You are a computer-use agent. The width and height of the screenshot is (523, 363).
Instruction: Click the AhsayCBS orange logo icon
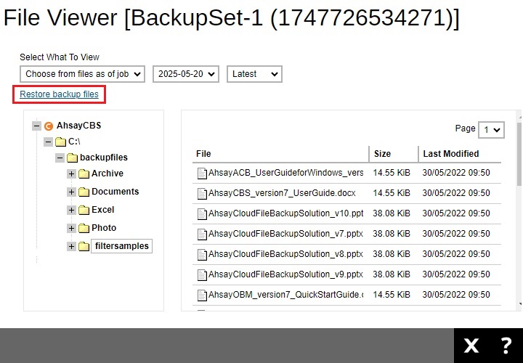point(49,126)
